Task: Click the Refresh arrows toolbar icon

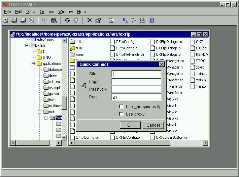Action: (x=67, y=20)
